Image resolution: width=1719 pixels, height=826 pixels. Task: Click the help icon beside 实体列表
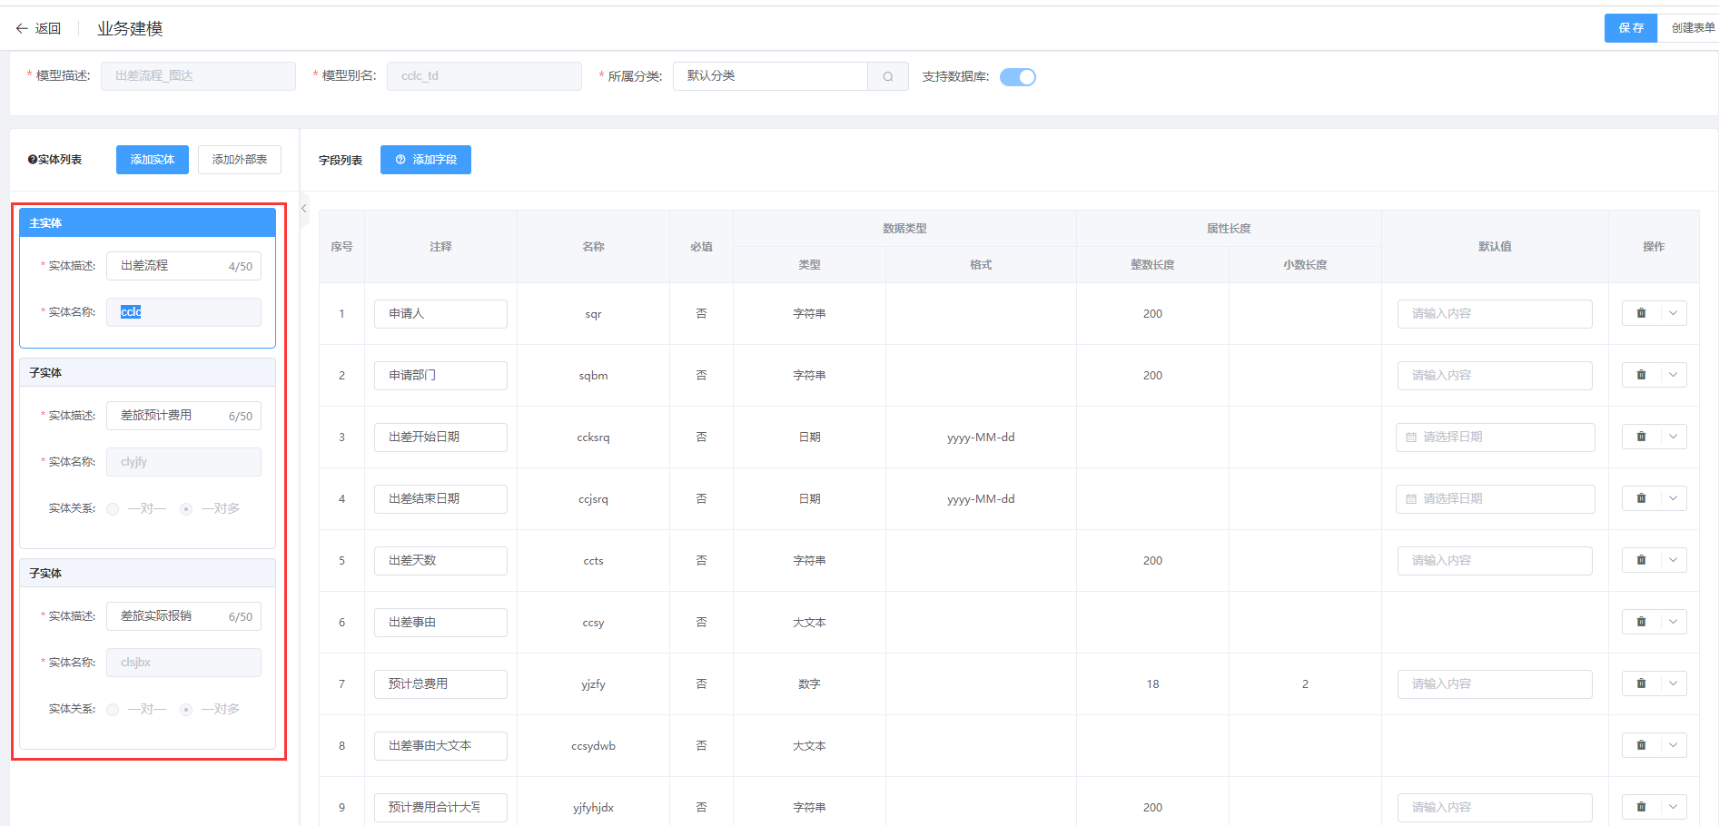click(x=33, y=160)
